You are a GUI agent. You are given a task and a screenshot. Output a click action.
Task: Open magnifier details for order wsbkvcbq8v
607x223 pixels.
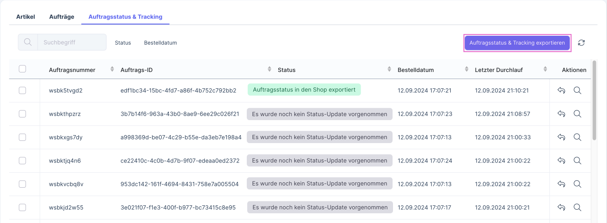[x=577, y=184]
